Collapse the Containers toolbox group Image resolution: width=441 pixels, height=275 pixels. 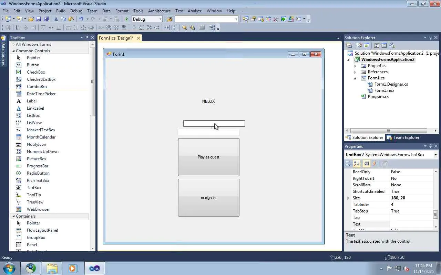[x=13, y=216]
